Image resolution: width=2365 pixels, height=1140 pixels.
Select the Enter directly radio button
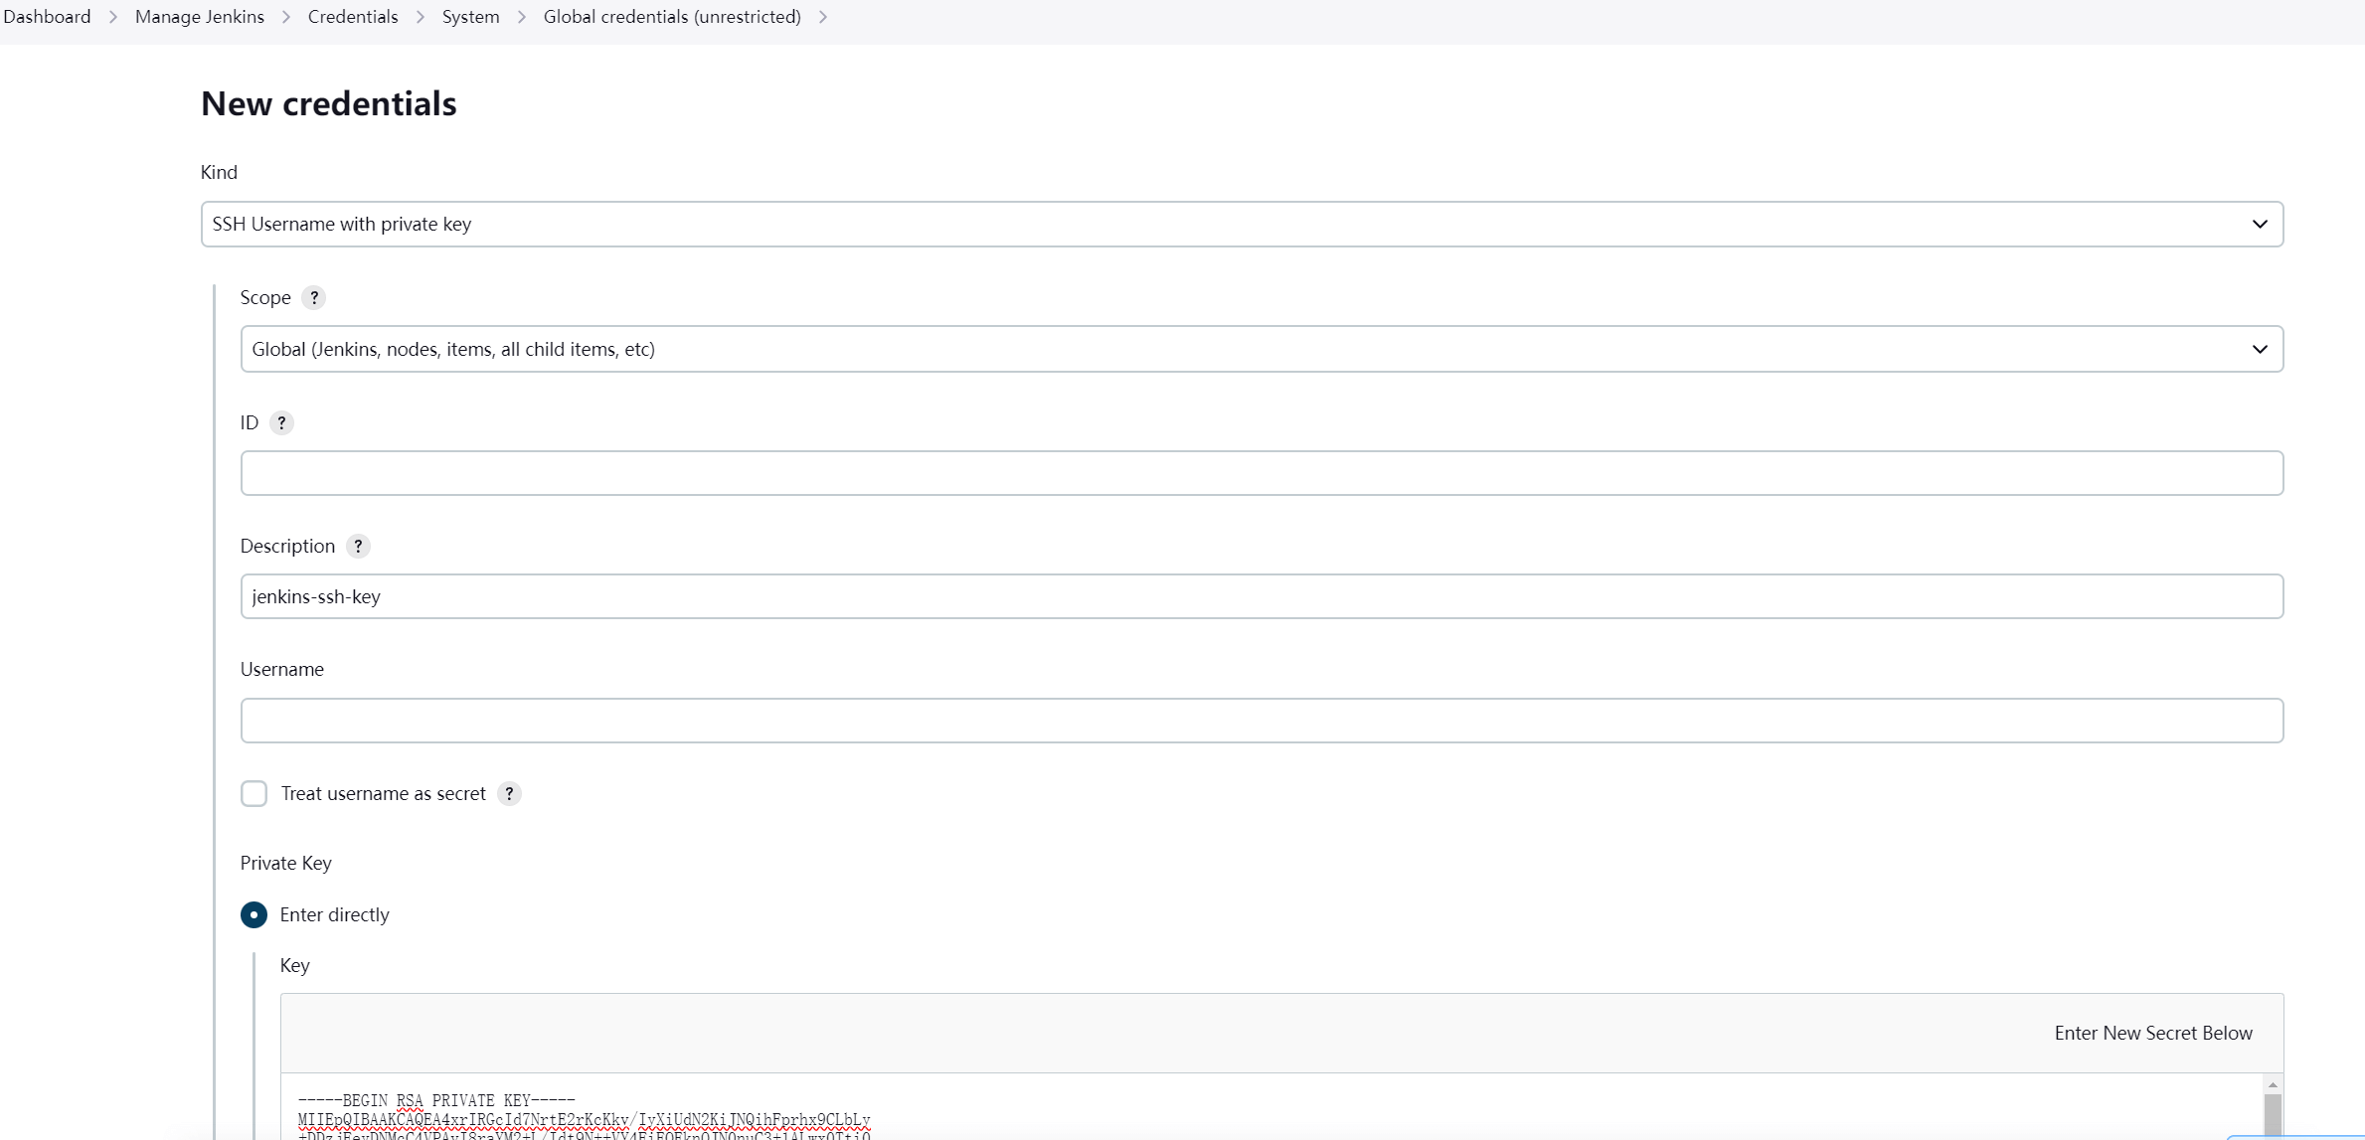[253, 914]
